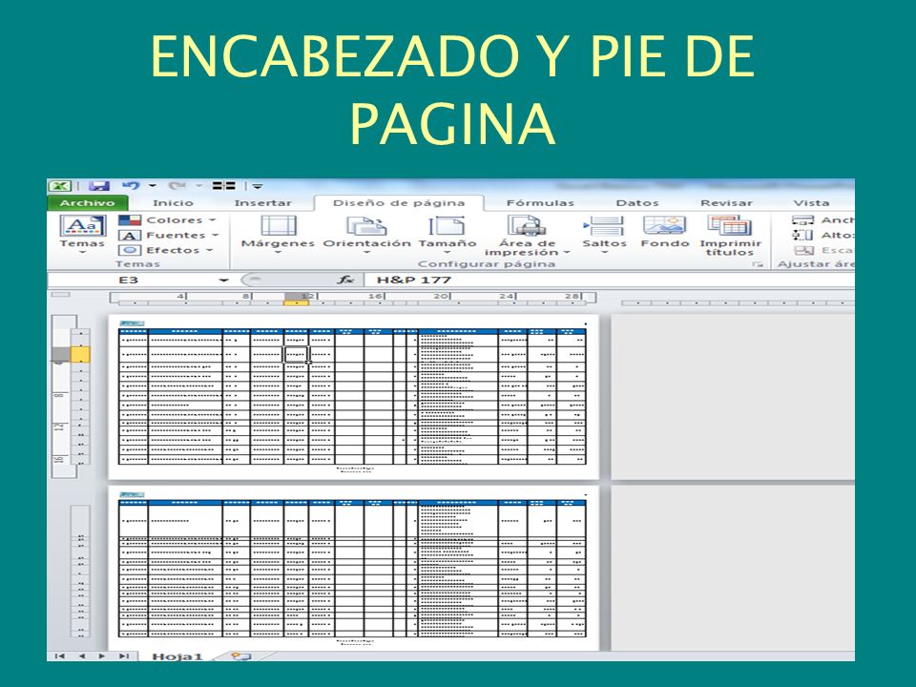Open the Márgenes options
This screenshot has height=687, width=916.
click(x=278, y=235)
